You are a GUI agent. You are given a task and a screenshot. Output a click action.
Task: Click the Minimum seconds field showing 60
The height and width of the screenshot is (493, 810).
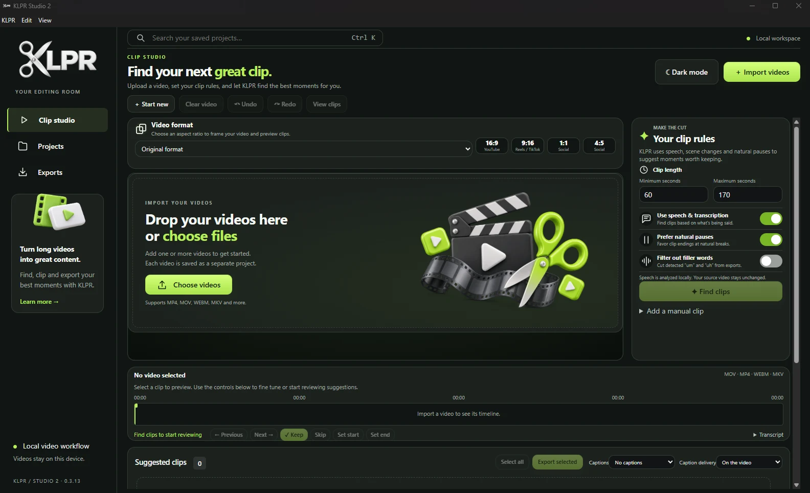(x=673, y=195)
